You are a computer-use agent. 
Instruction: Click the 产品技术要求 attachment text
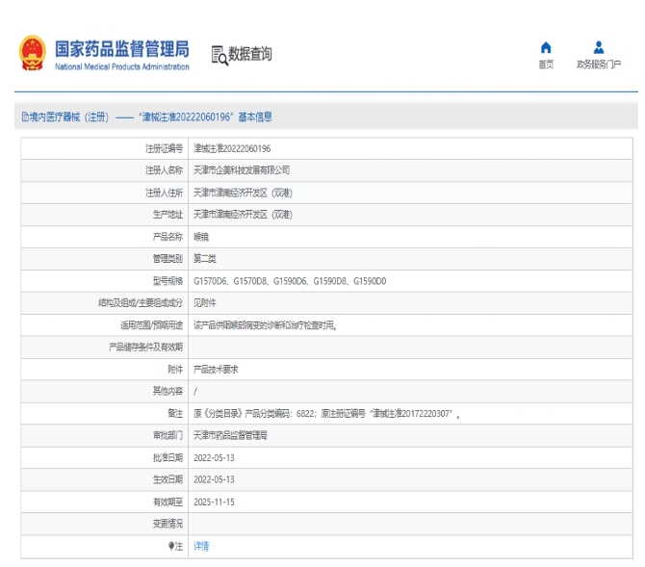tap(216, 369)
